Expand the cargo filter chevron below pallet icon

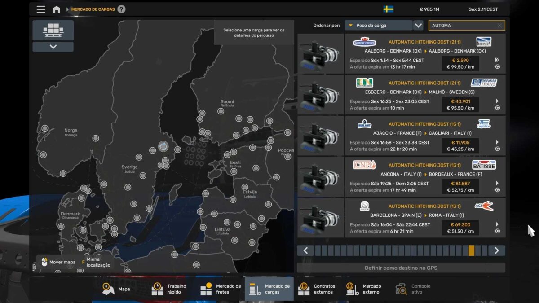[x=53, y=47]
